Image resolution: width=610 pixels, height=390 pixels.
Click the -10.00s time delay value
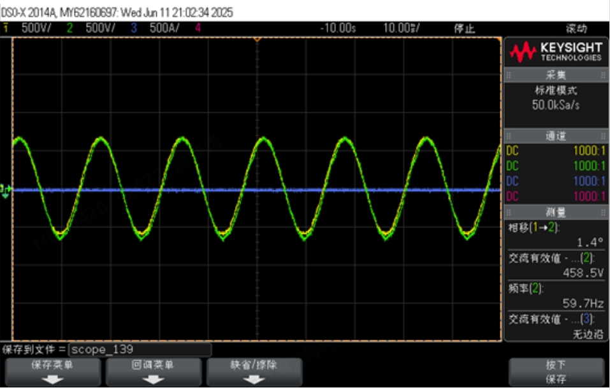pyautogui.click(x=338, y=28)
